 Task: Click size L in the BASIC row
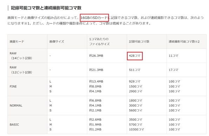pos(50,120)
